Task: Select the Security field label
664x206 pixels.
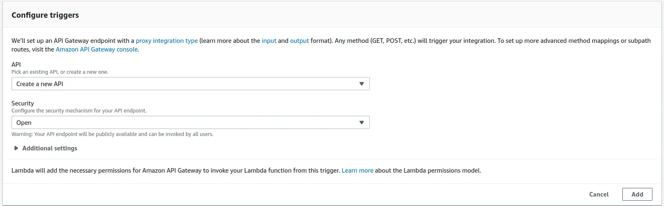Action: [x=23, y=103]
